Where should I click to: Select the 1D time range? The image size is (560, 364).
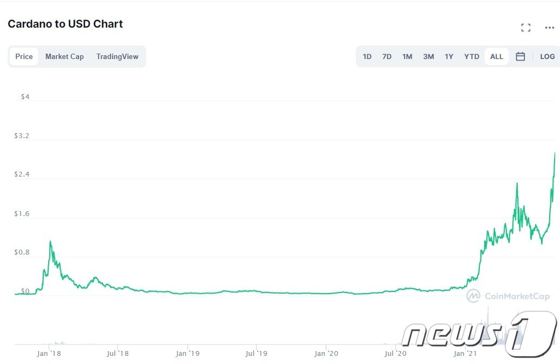(x=367, y=56)
